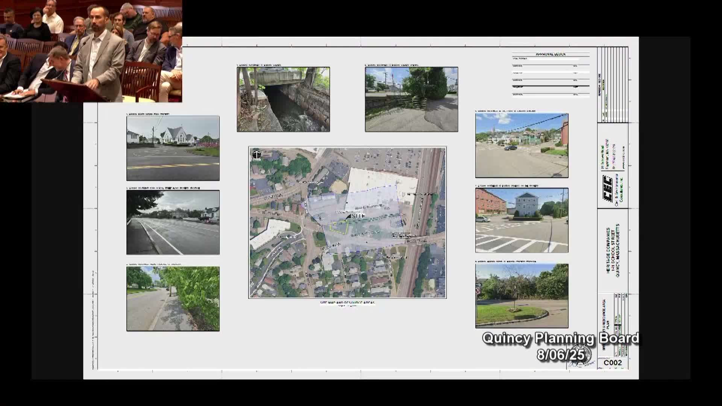Click the Site Map and Resource Areas caption
Screen dimensions: 722x406
click(x=347, y=303)
